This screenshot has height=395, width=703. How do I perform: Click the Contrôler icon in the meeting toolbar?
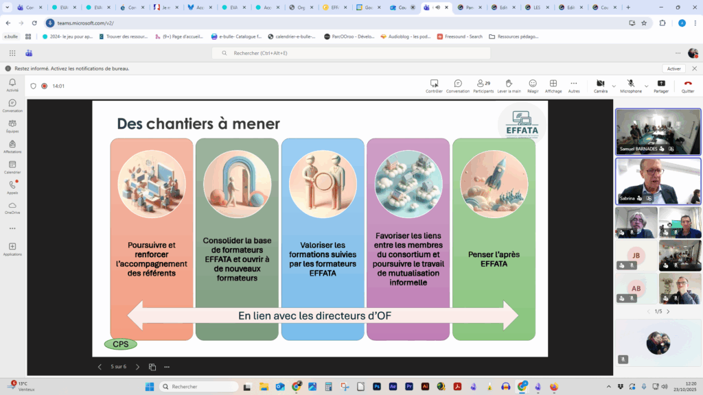pyautogui.click(x=434, y=84)
